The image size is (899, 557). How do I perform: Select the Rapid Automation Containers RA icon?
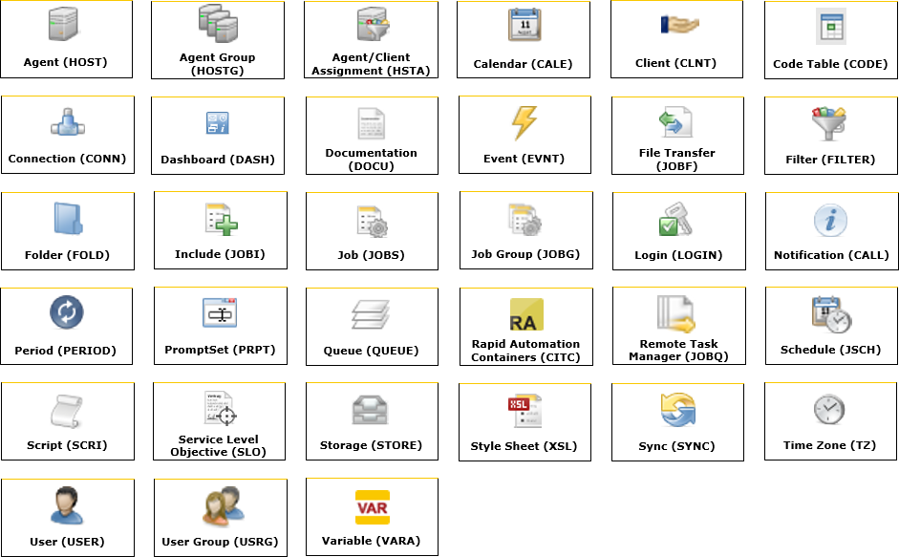[525, 314]
